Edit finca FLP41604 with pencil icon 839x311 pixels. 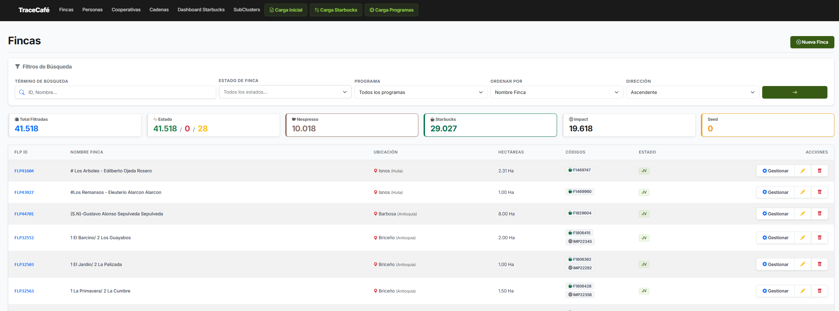pos(803,171)
